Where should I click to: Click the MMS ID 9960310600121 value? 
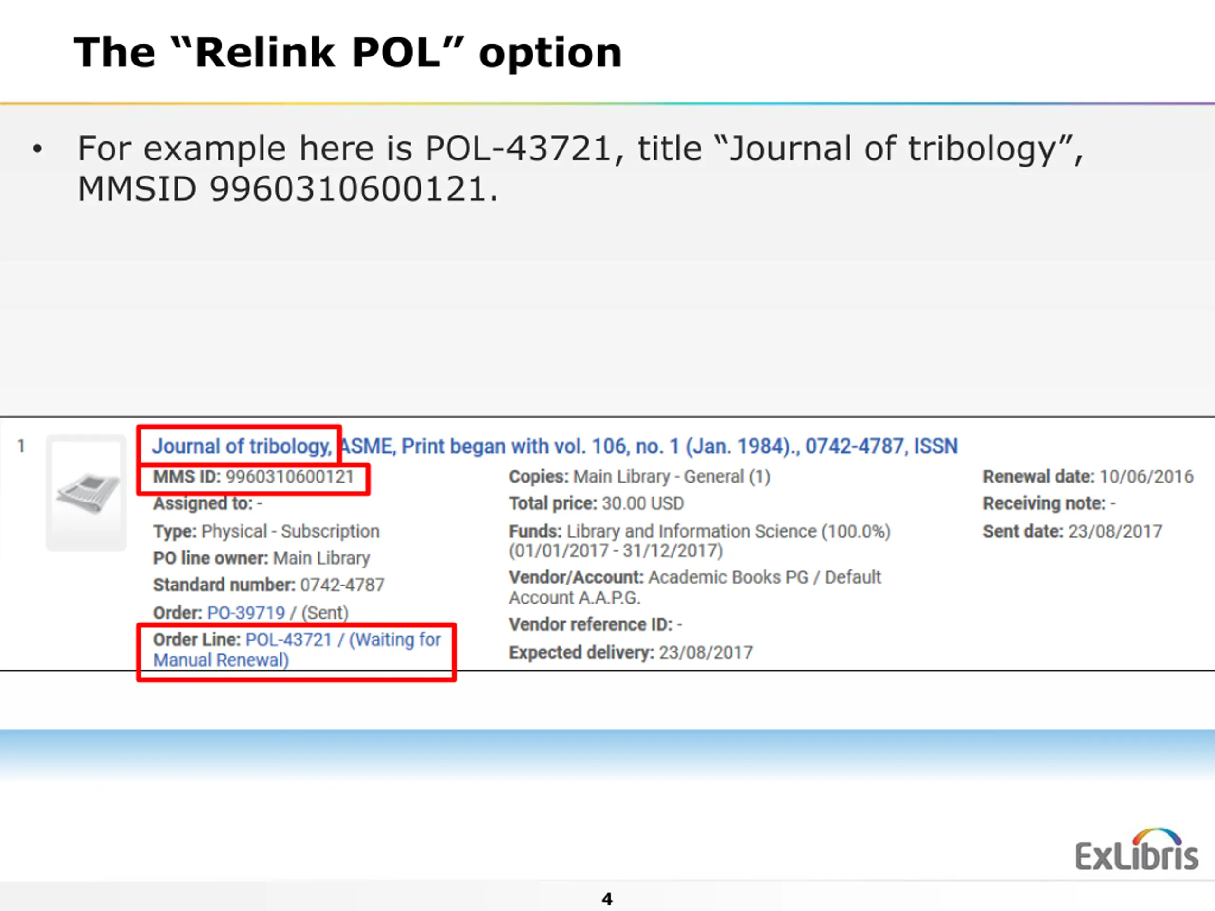pos(290,476)
